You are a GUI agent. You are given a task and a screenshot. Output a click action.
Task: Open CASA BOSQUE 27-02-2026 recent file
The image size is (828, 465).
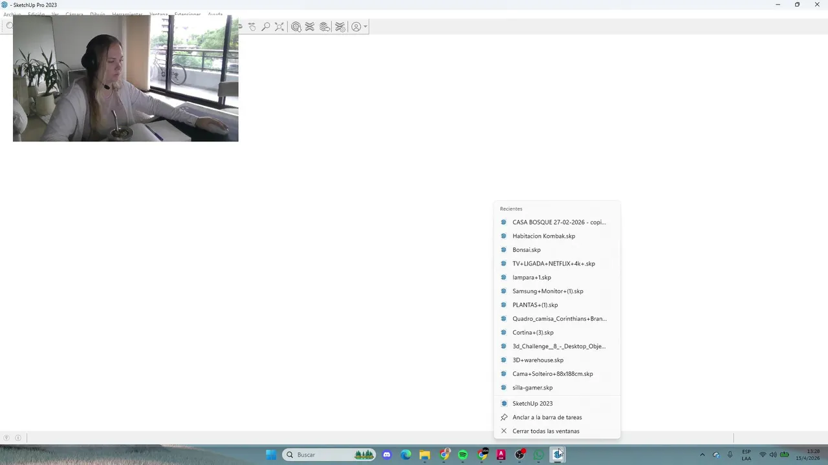(556, 222)
